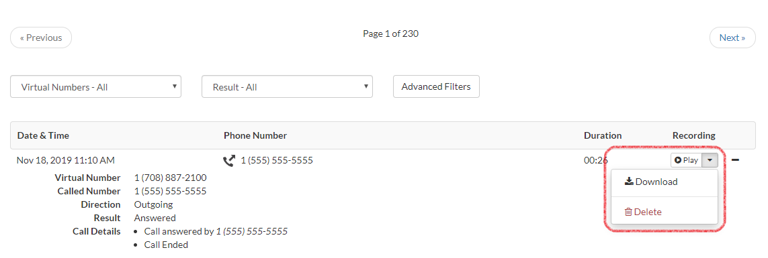This screenshot has height=258, width=768.
Task: Open Result - All filter dropdown
Action: click(x=287, y=86)
